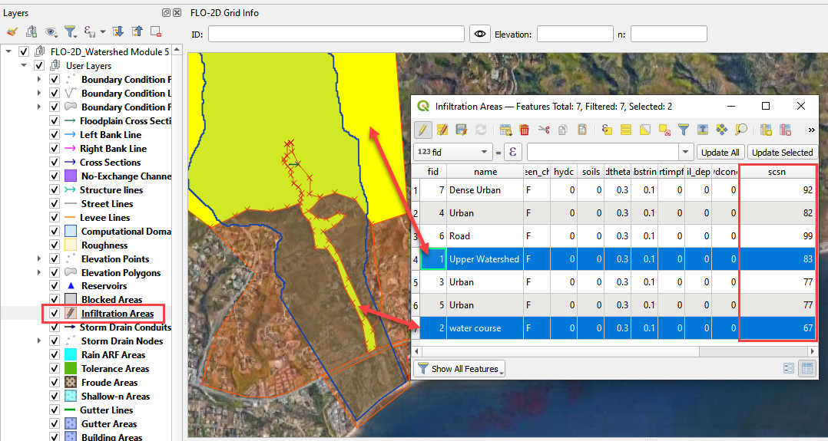Click the Elevation input field
828x441 pixels.
[x=576, y=34]
